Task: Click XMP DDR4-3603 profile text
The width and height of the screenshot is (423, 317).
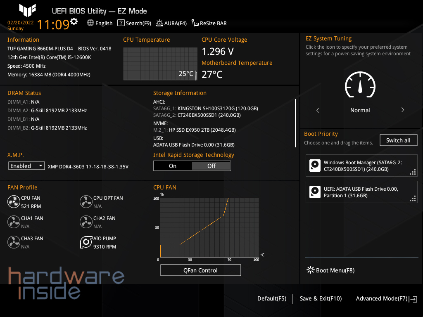Action: point(88,167)
